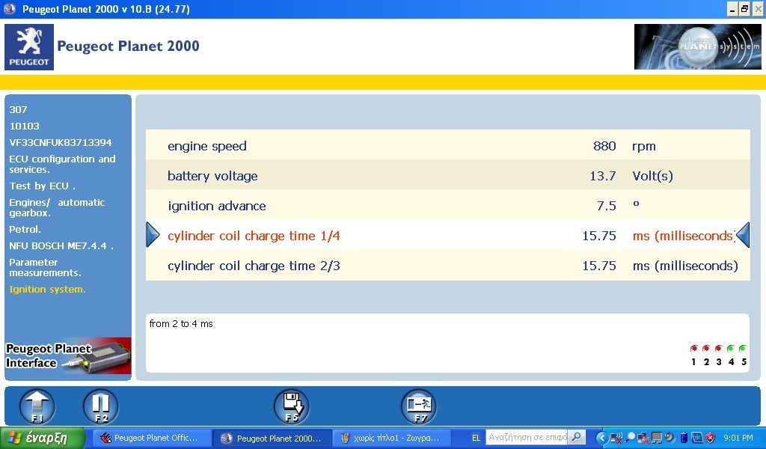Viewport: 766px width, 449px height.
Task: Click the EL language indicator
Action: tap(476, 438)
